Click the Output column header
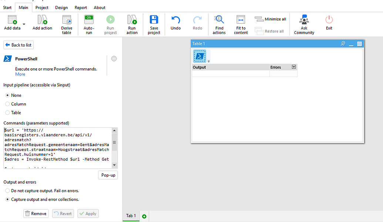Image resolution: width=383 pixels, height=222 pixels. pos(231,67)
